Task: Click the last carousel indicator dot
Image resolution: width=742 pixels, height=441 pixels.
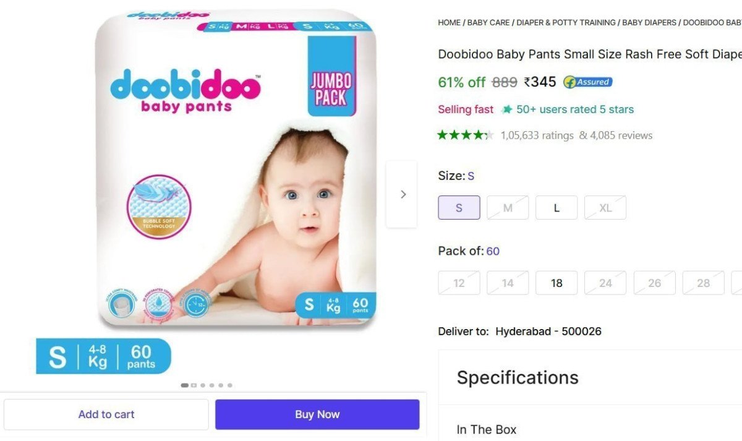Action: (x=230, y=385)
